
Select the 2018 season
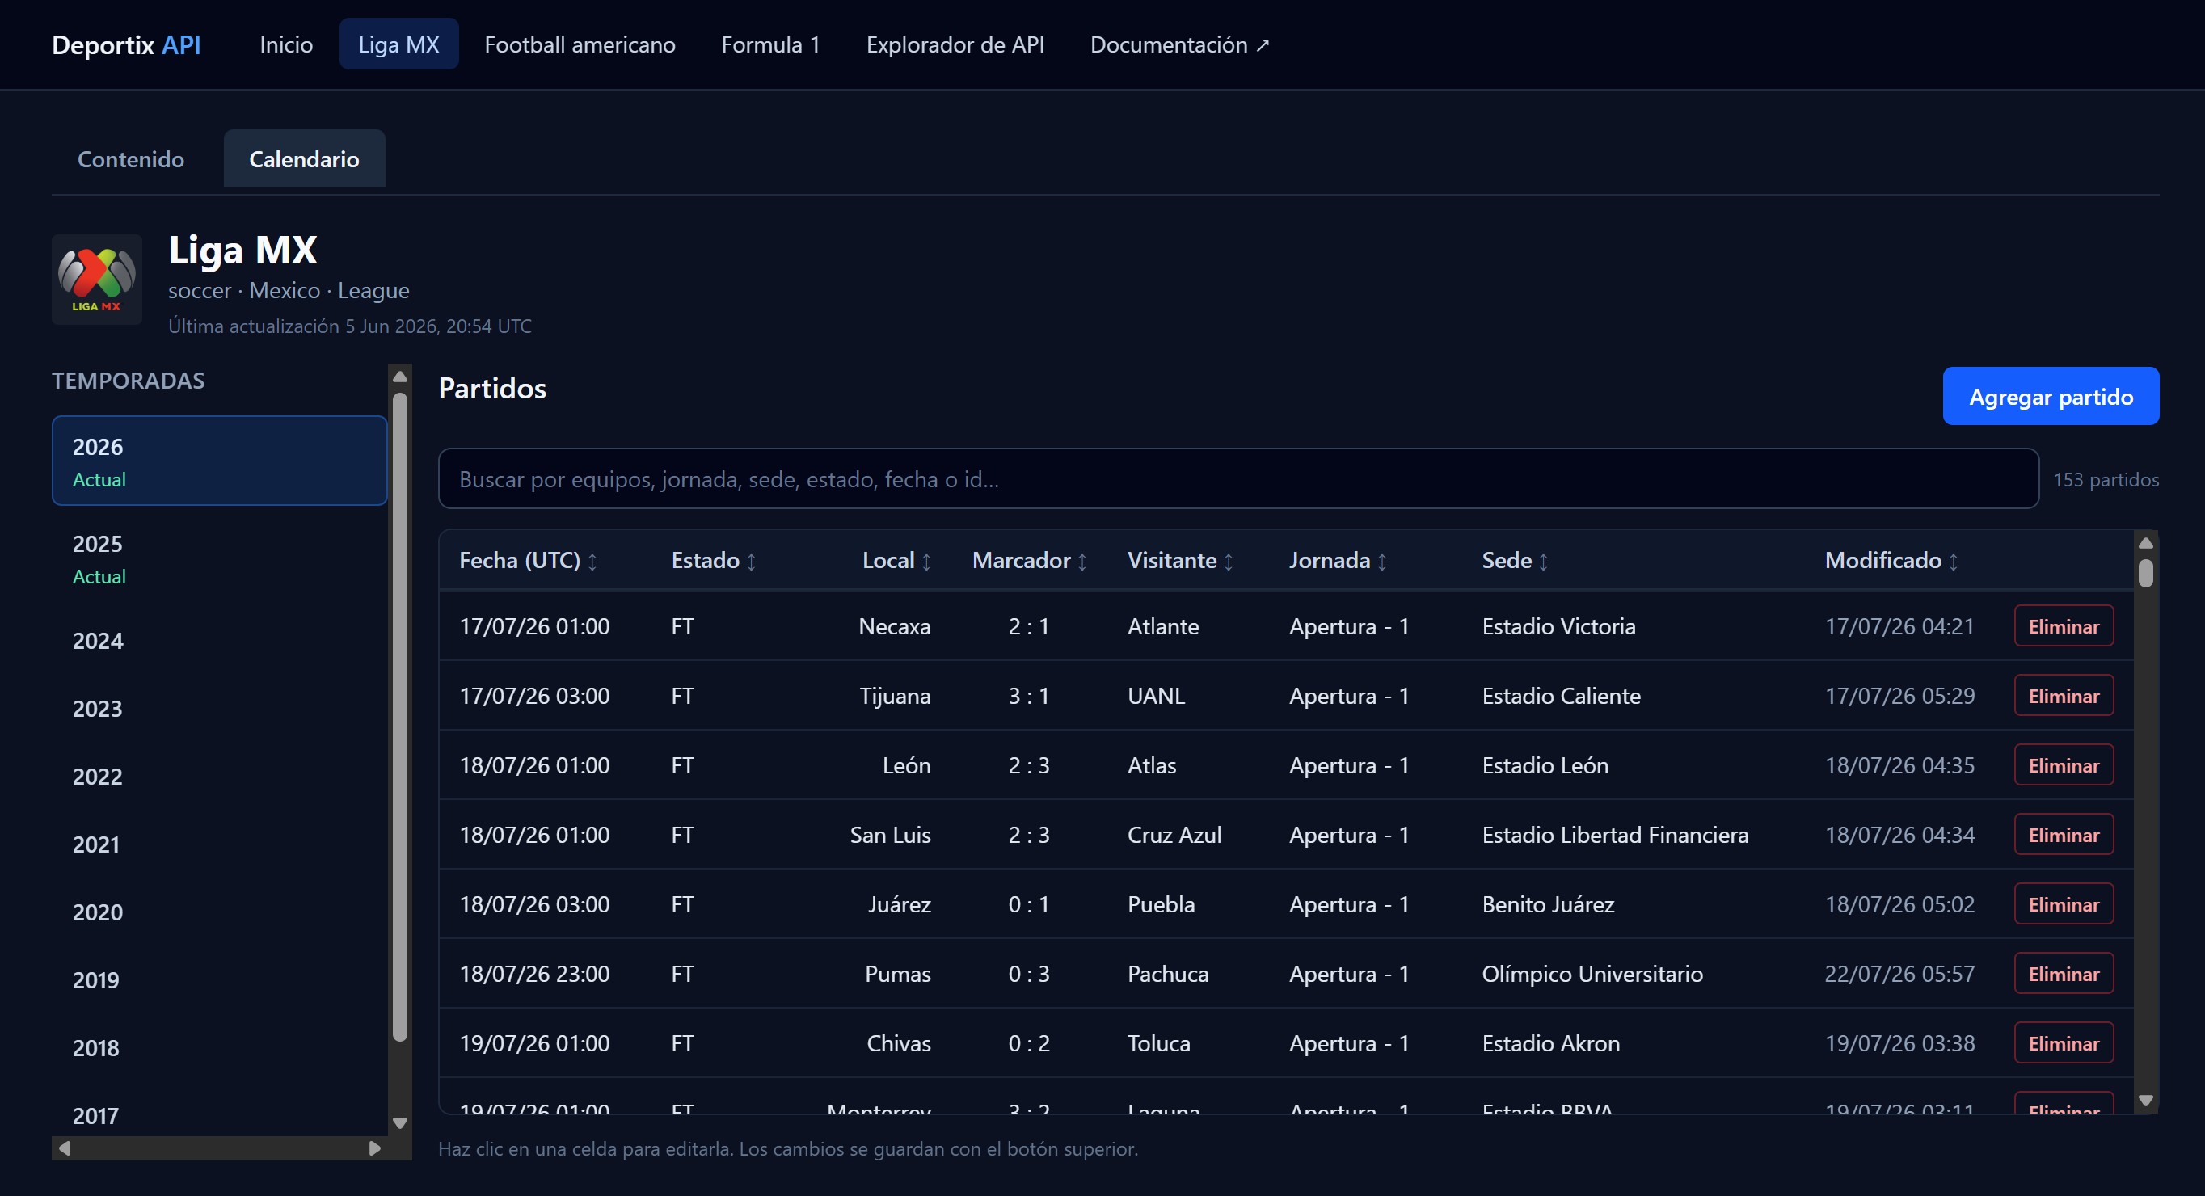coord(220,1048)
